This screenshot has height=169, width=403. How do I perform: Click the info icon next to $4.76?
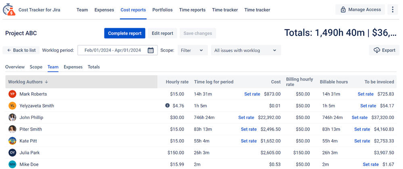click(x=167, y=105)
